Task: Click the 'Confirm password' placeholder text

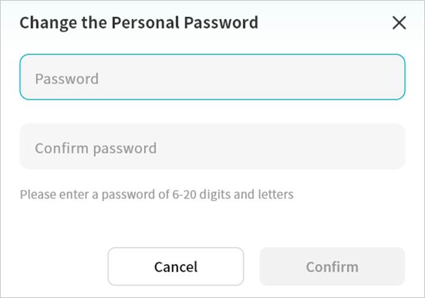Action: (96, 148)
